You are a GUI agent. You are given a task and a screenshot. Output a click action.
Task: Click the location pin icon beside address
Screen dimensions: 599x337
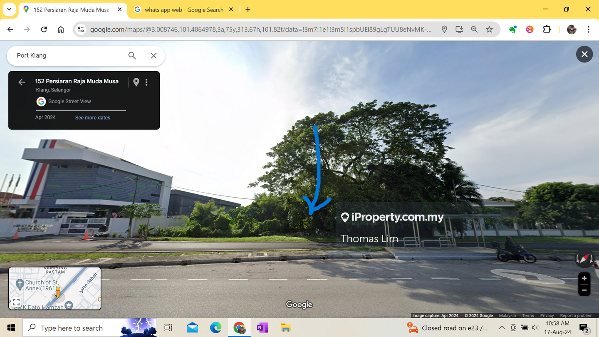pyautogui.click(x=136, y=82)
